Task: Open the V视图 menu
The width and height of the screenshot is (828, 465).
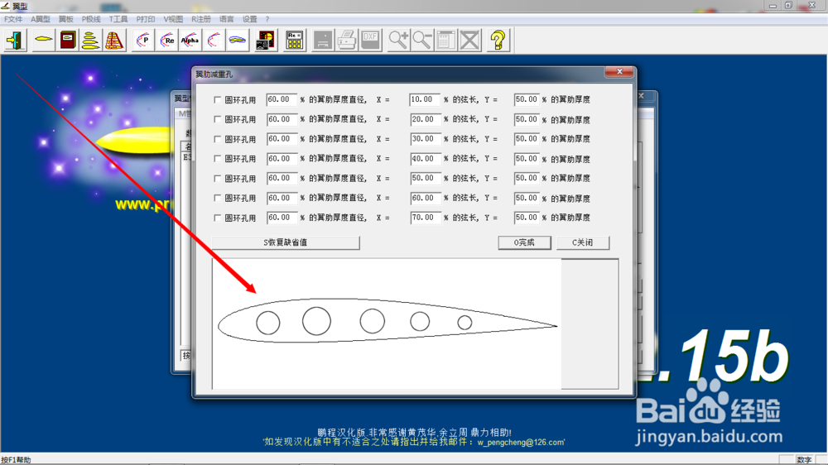Action: pyautogui.click(x=173, y=19)
